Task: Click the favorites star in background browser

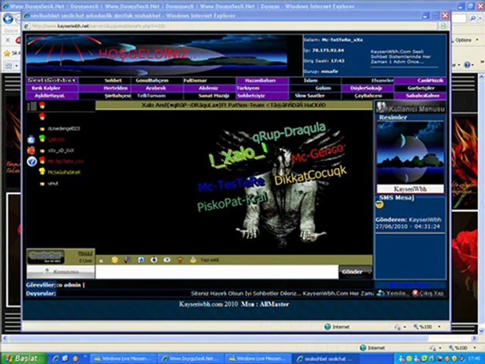Action: coord(7,53)
